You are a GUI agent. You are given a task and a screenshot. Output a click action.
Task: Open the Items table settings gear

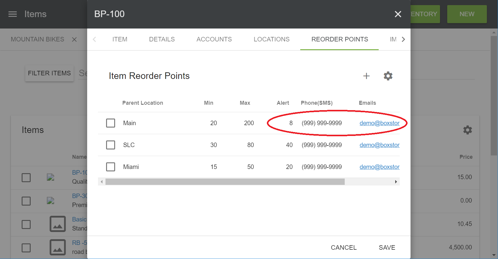coord(467,130)
